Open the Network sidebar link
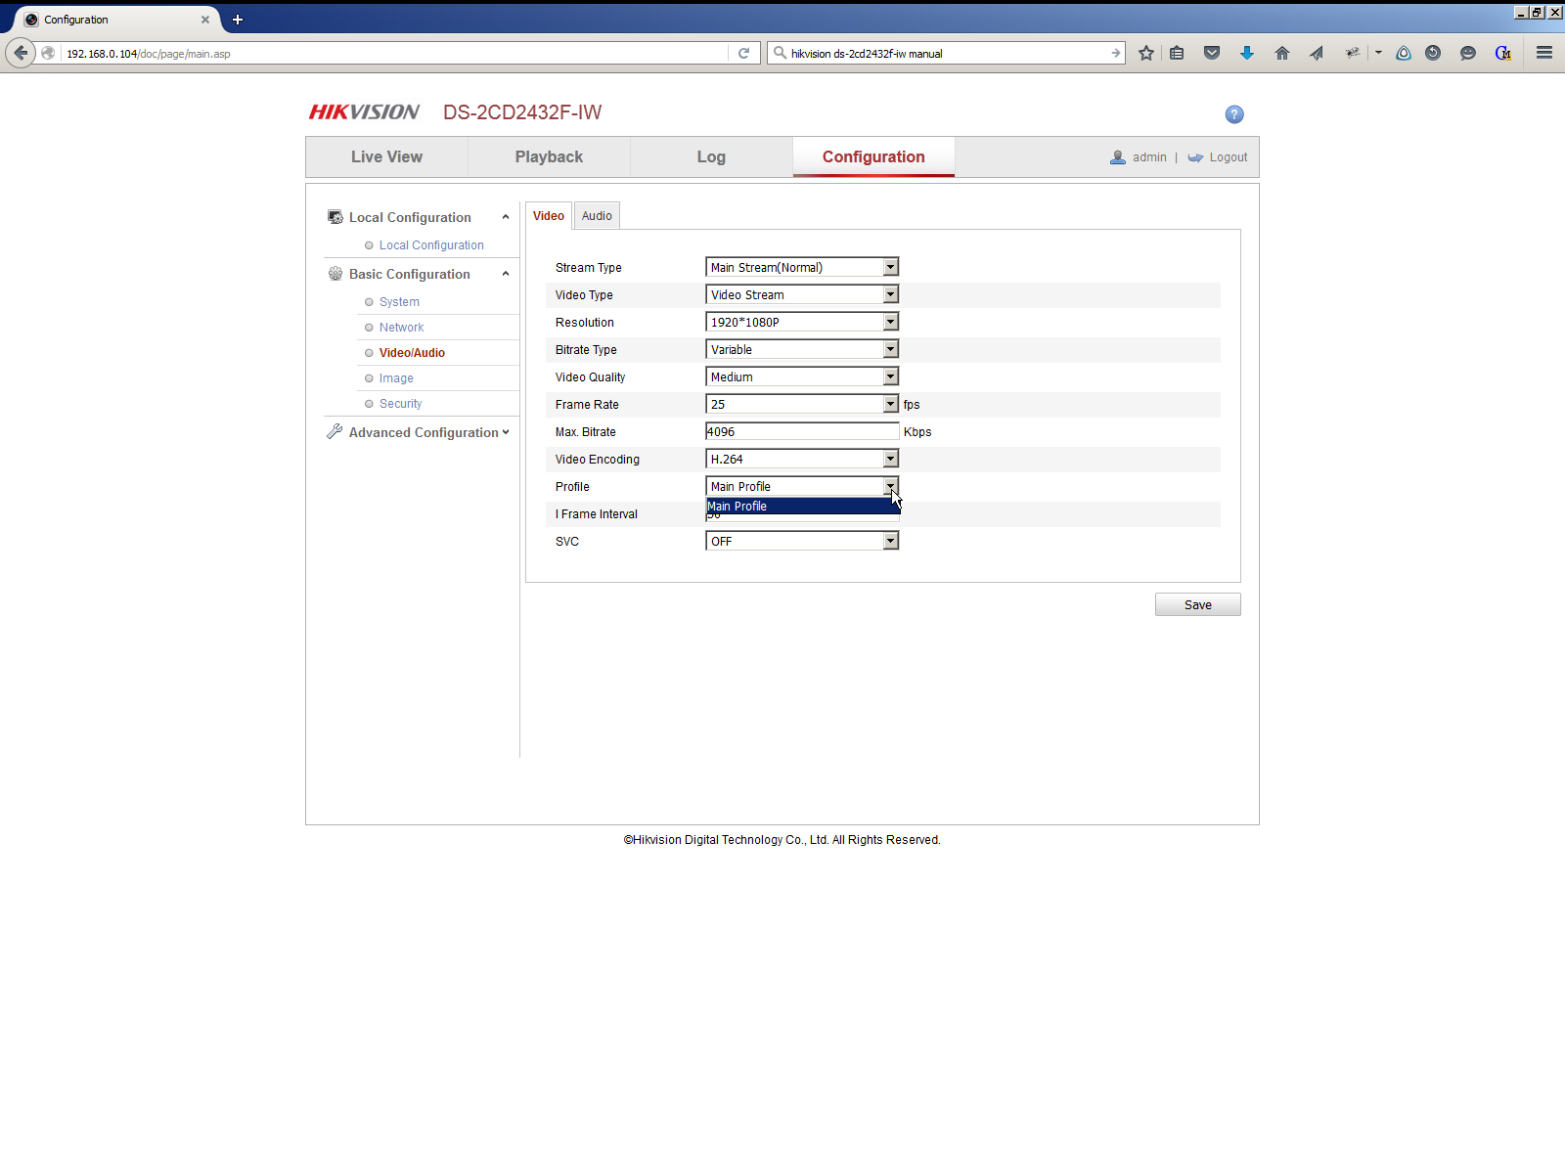 click(x=402, y=328)
